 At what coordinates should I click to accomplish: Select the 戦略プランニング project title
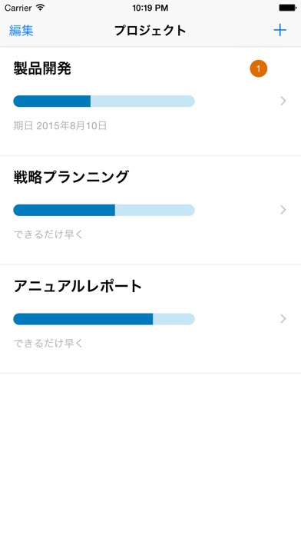pyautogui.click(x=71, y=177)
